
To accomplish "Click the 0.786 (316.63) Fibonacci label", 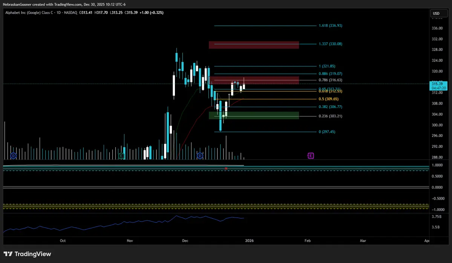I will (x=330, y=80).
